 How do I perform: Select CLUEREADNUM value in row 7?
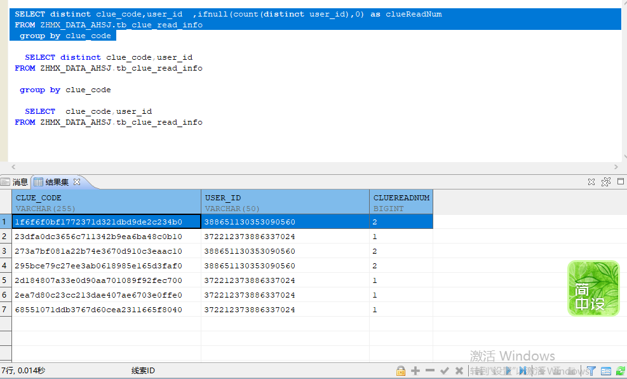[x=401, y=310]
